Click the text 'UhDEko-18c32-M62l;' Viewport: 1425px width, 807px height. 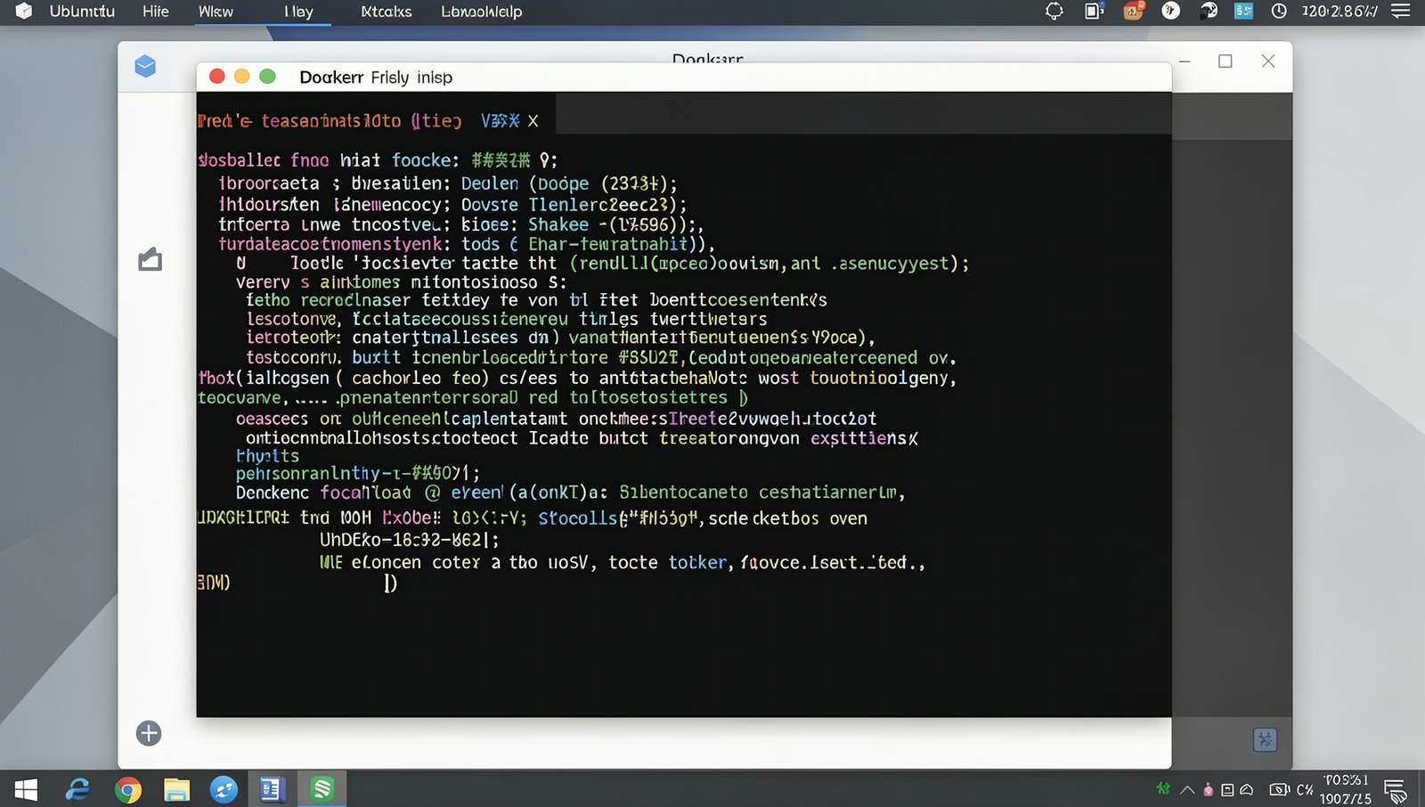409,541
